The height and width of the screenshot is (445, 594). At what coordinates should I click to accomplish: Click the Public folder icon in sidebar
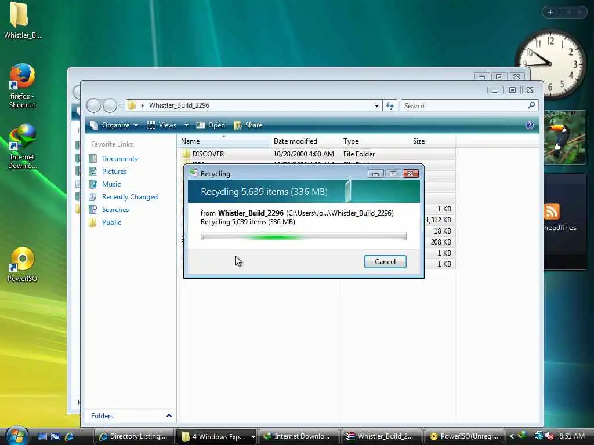point(93,222)
